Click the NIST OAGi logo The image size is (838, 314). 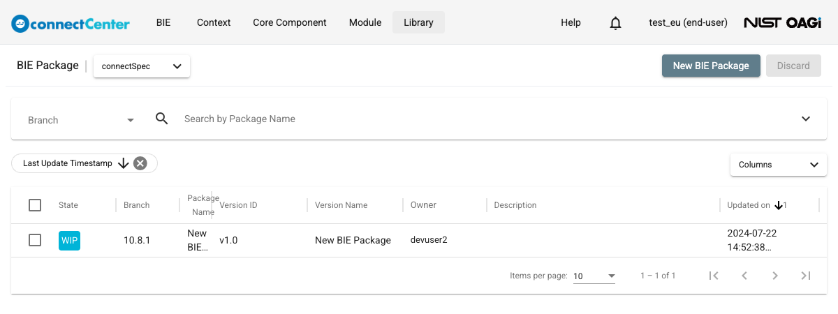[783, 23]
